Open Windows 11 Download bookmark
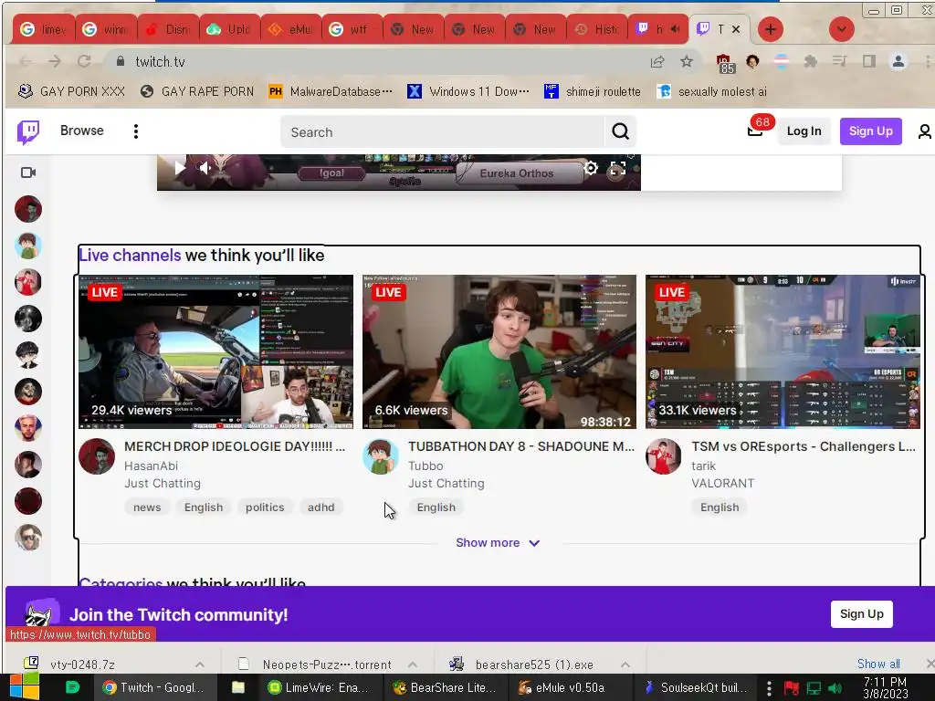The image size is (935, 701). tap(468, 91)
